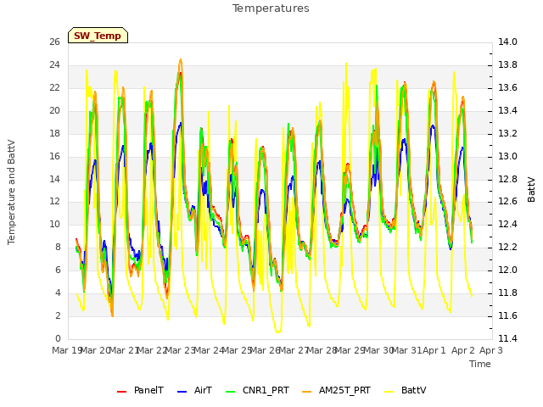The width and height of the screenshot is (543, 407).
Task: Click the '0' left axis tick label
Action: (x=58, y=338)
